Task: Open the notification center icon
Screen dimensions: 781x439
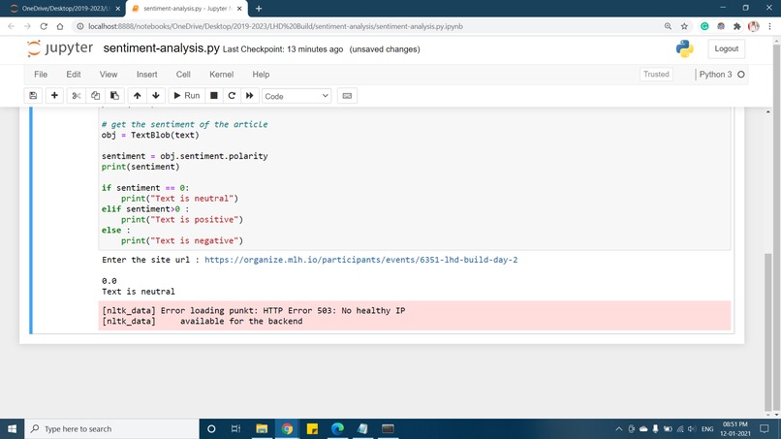Action: [765, 428]
